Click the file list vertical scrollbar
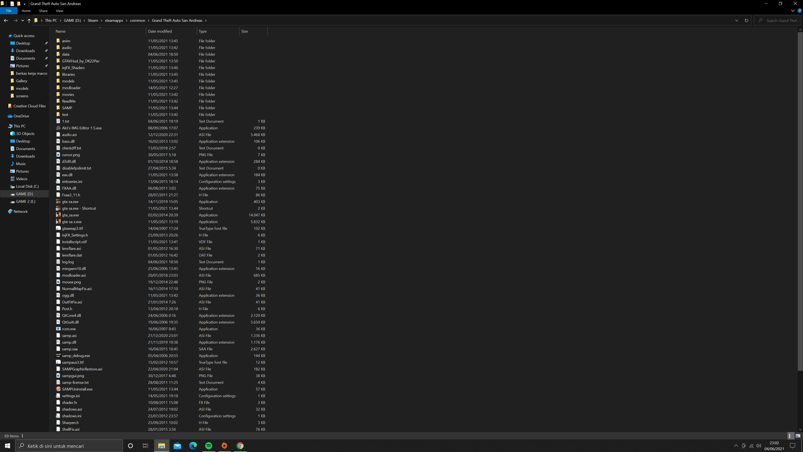The image size is (803, 452). click(800, 201)
